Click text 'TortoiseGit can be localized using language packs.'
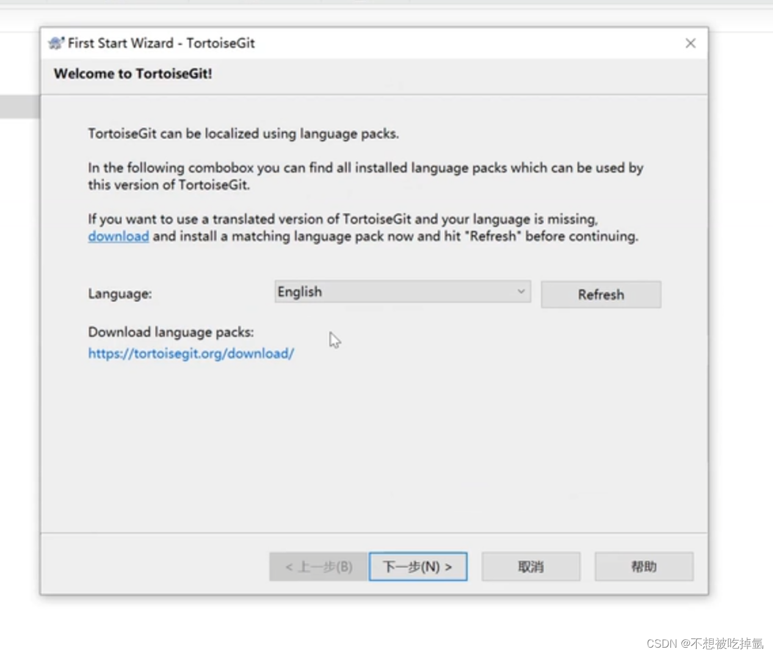Screen dimensions: 773x655 coord(243,134)
